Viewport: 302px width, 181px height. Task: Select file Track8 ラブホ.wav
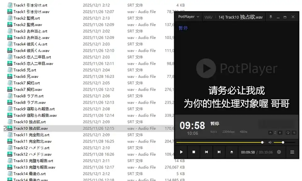30,102
